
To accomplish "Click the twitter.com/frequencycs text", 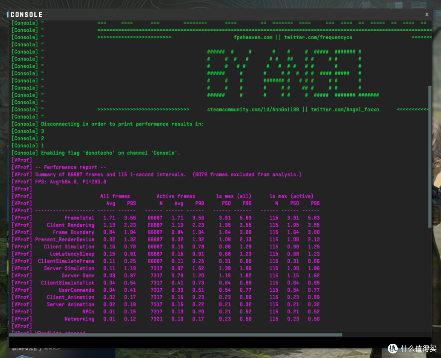I will tap(318, 37).
